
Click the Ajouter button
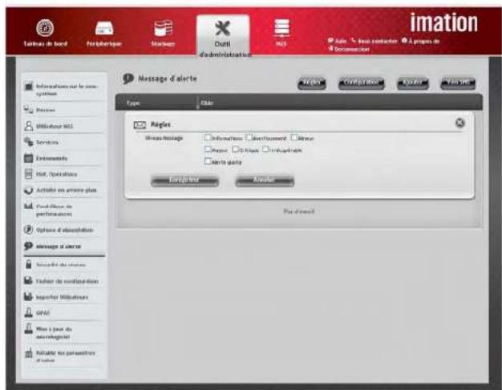coord(413,83)
